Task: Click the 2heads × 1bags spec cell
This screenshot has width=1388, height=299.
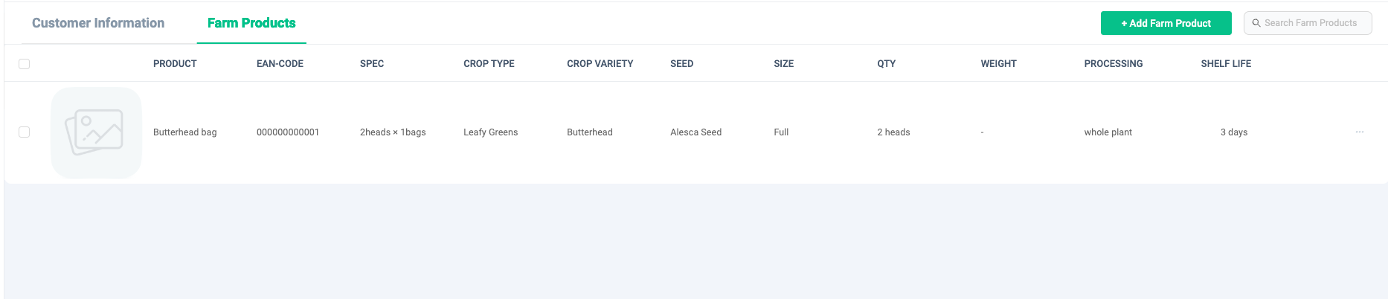Action: (x=393, y=132)
